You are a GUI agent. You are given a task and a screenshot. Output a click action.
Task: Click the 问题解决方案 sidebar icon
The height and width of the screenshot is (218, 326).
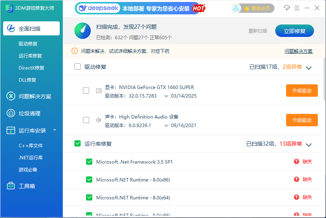(x=11, y=96)
